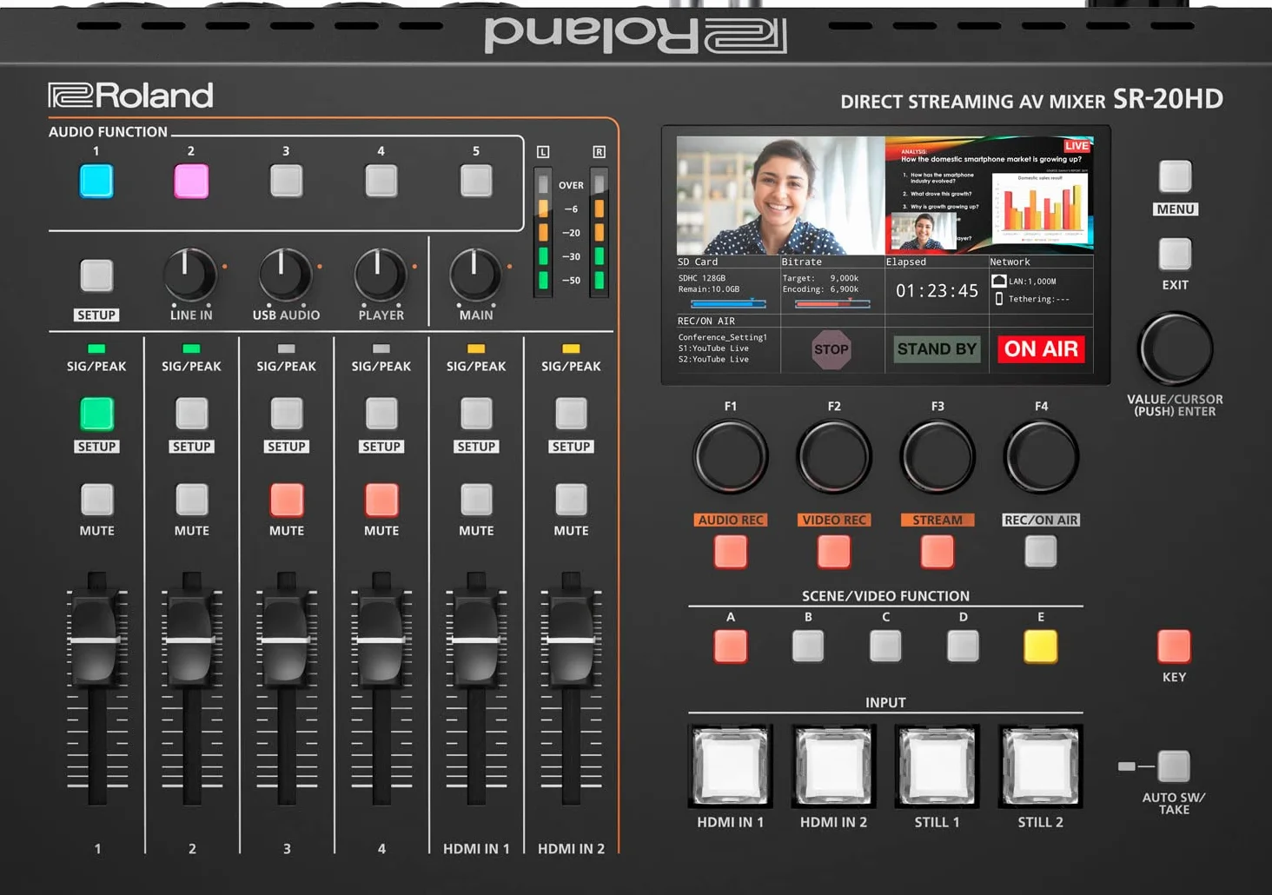1272x895 pixels.
Task: Toggle the AUDIO REC button
Action: pos(731,551)
